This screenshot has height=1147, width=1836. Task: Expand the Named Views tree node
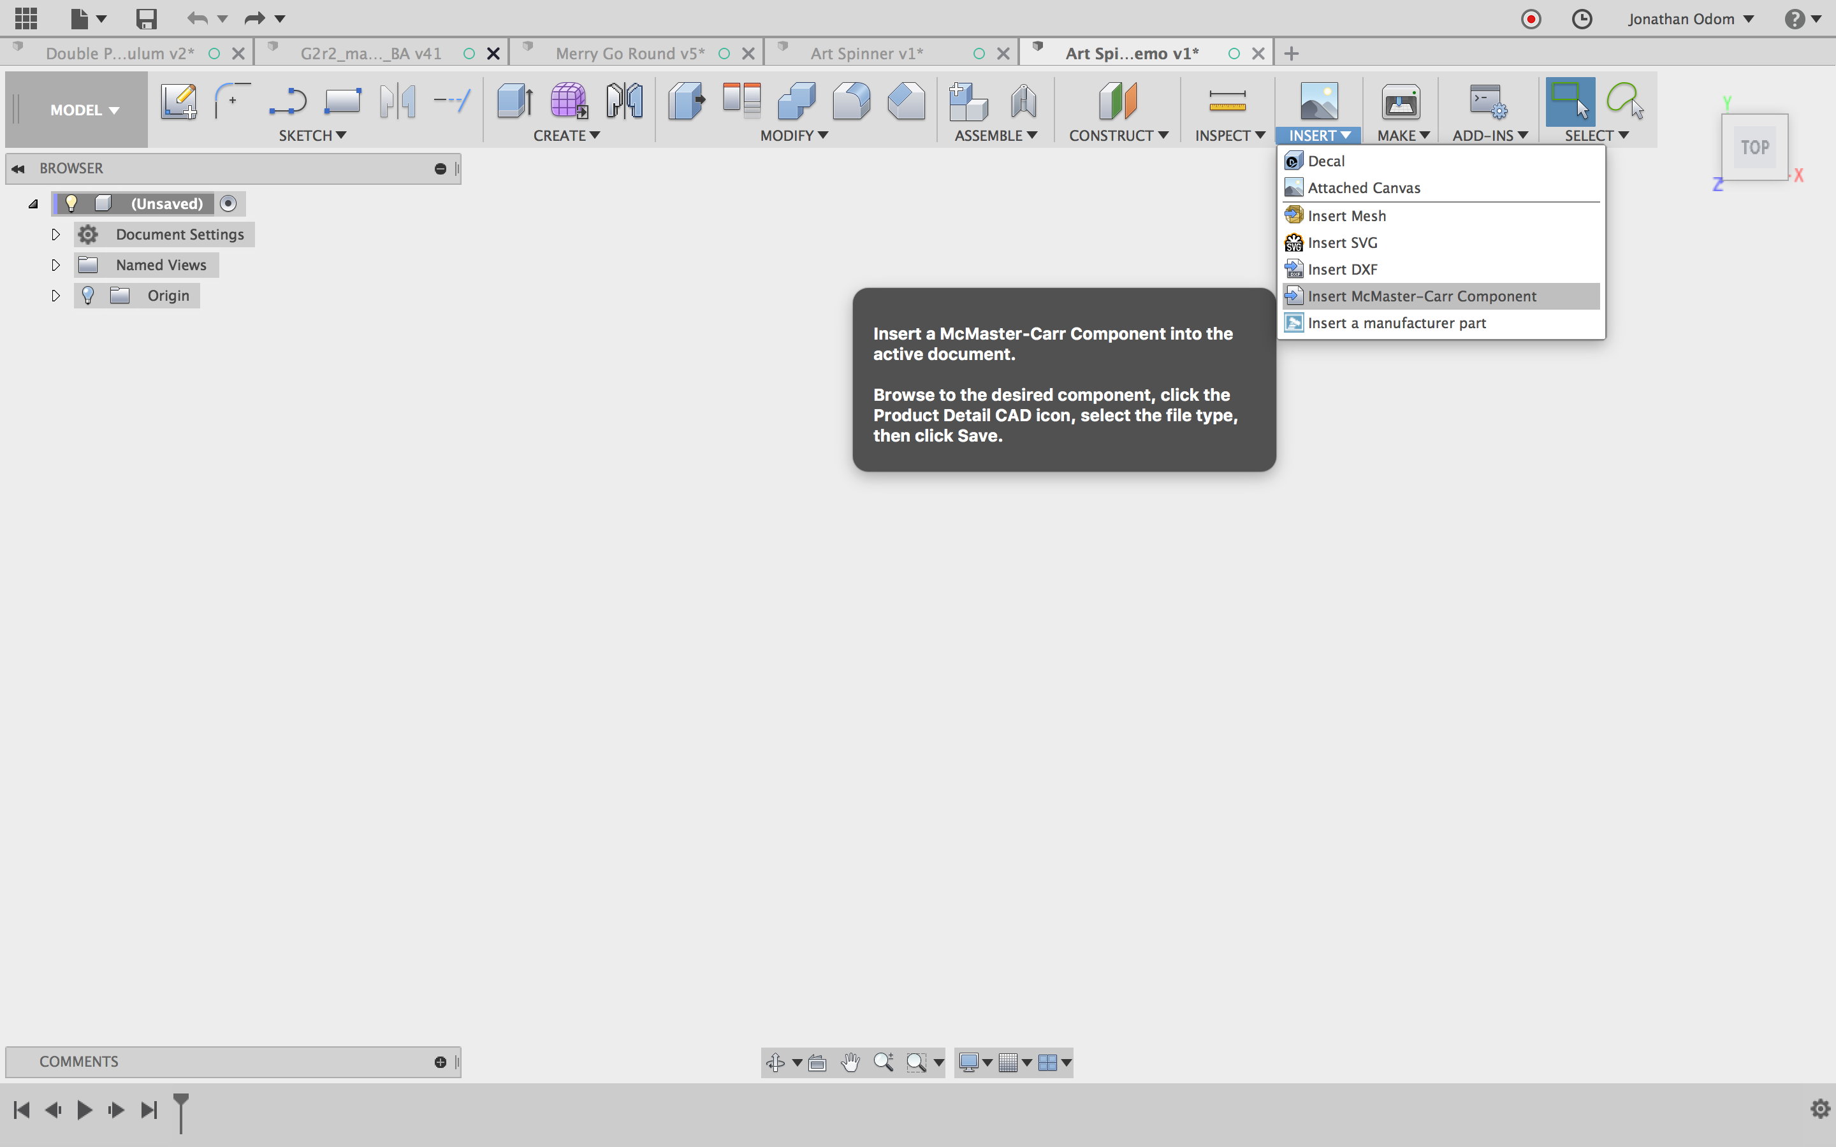click(x=55, y=266)
